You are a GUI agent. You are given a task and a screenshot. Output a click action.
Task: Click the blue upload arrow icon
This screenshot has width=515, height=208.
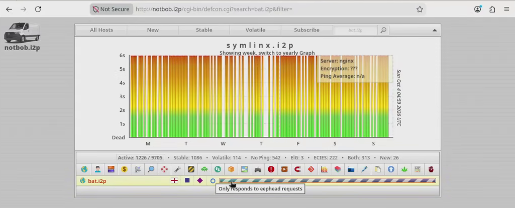coord(391,169)
